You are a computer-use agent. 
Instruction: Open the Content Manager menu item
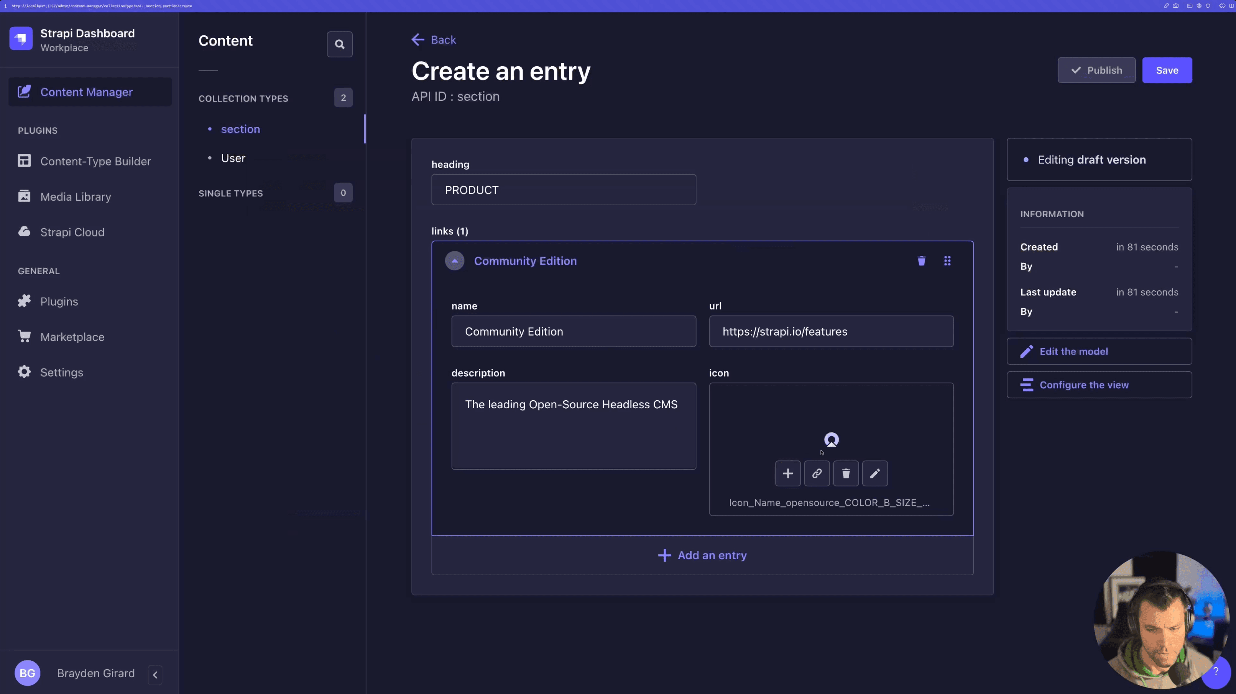90,92
